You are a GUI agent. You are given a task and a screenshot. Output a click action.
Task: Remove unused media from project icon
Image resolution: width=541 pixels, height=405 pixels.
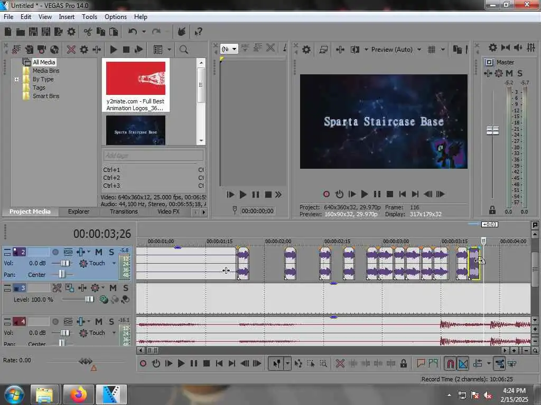16,50
